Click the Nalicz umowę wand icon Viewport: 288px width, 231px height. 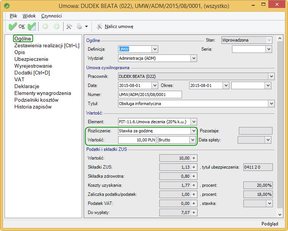pyautogui.click(x=99, y=26)
